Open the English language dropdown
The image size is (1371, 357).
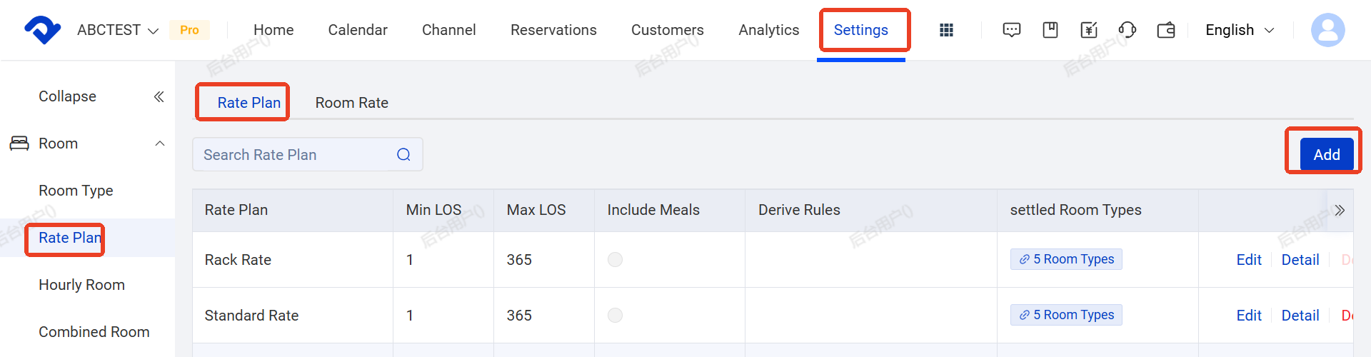[1240, 30]
